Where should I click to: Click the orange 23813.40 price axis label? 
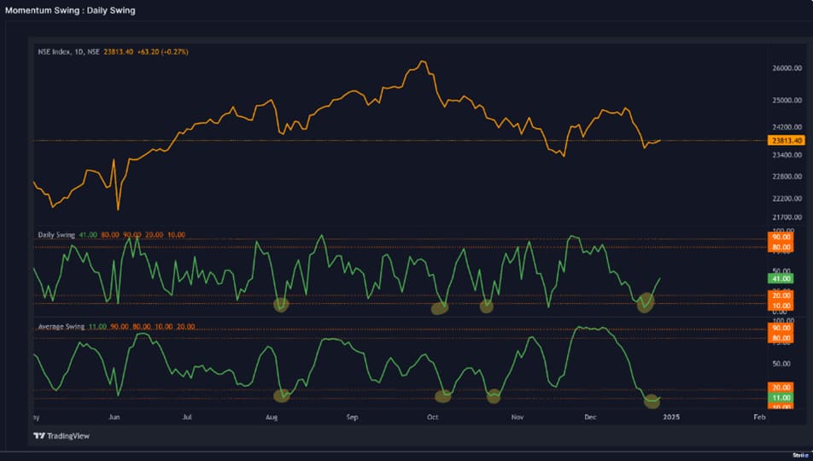(x=785, y=140)
